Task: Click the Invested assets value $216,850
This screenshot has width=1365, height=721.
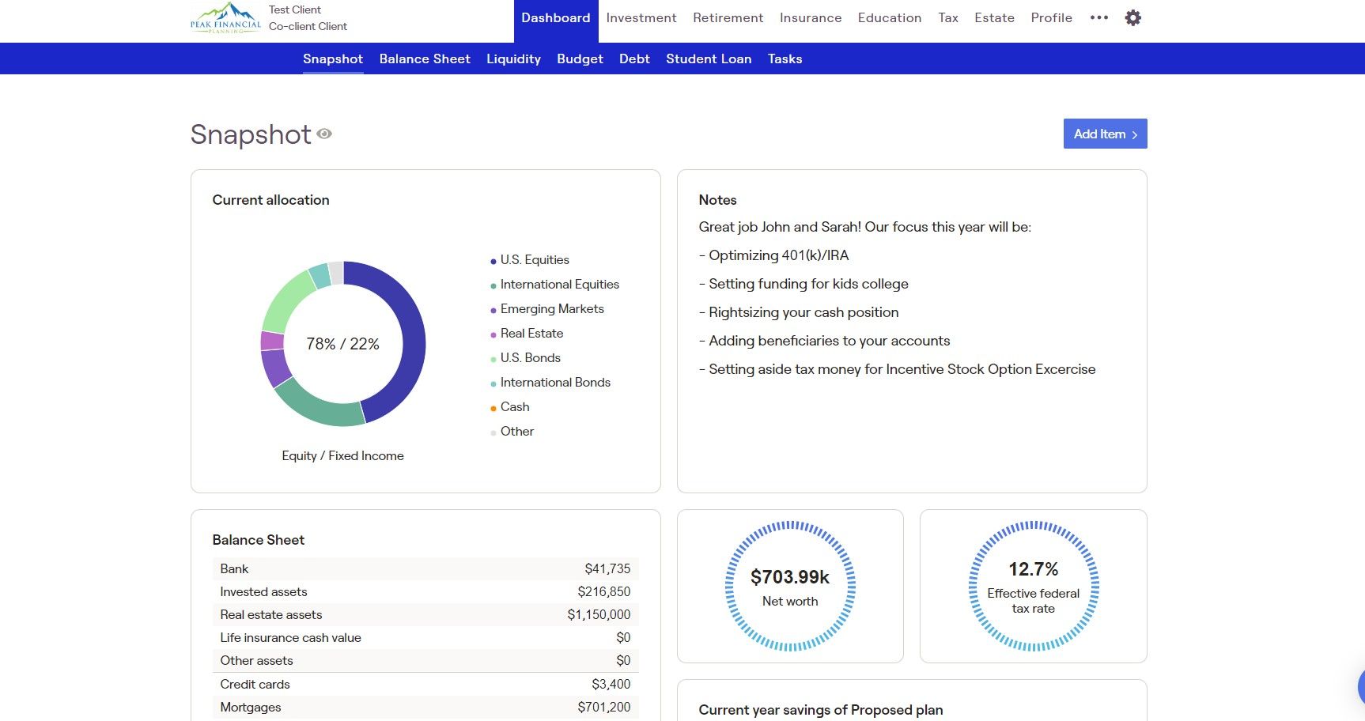Action: (604, 592)
